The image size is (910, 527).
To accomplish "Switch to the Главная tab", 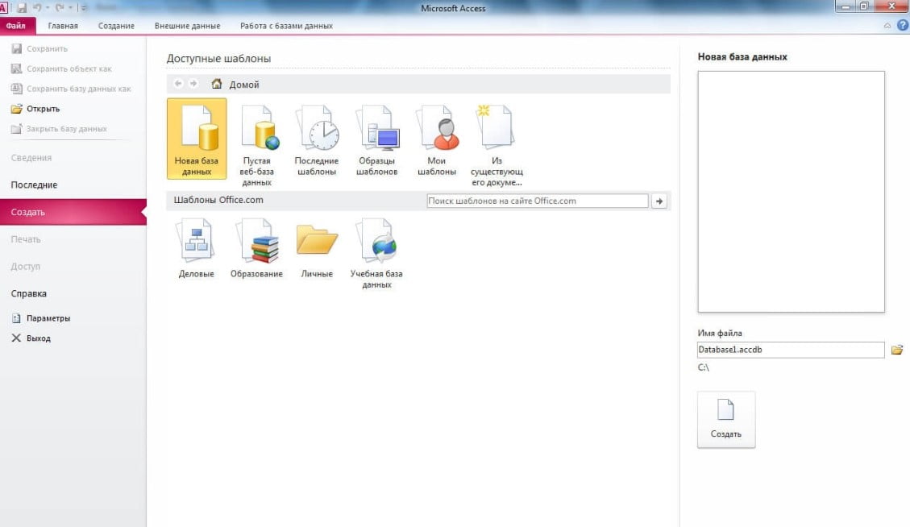I will [x=63, y=26].
